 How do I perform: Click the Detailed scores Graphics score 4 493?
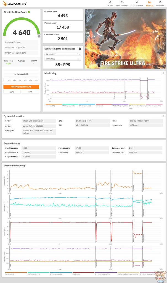[39, 148]
